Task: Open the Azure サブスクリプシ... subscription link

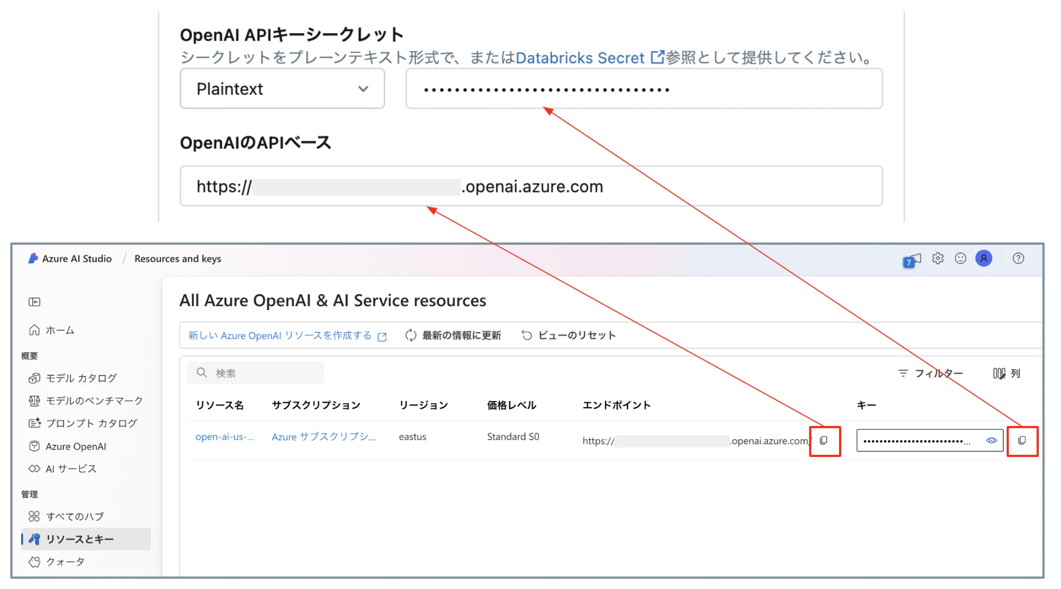Action: (x=324, y=437)
